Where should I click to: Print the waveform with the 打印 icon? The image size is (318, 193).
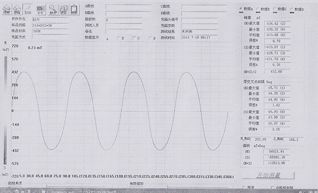[28, 10]
